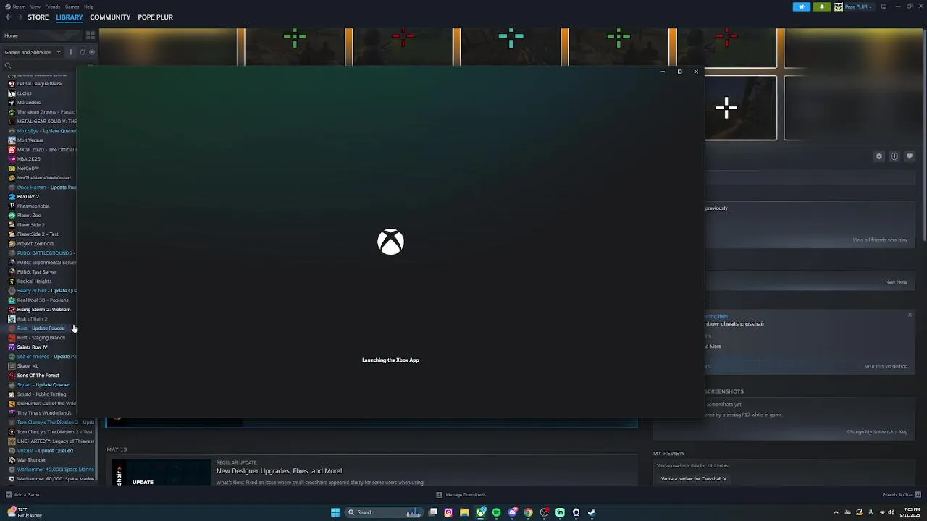Select Lethal League Blaze in library list
The width and height of the screenshot is (927, 521).
pos(40,84)
